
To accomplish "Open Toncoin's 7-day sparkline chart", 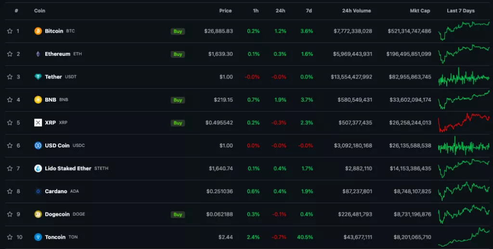I will (464, 237).
